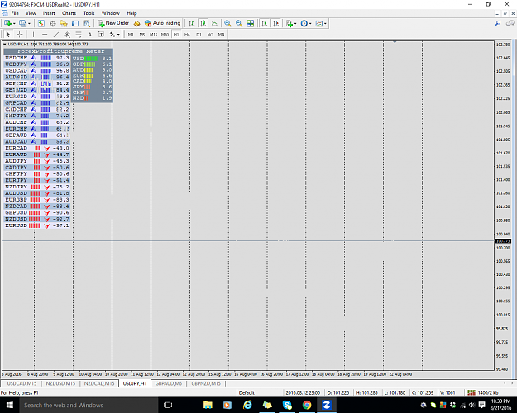517x413 pixels.
Task: Switch timeframe to D1
Action: click(199, 34)
